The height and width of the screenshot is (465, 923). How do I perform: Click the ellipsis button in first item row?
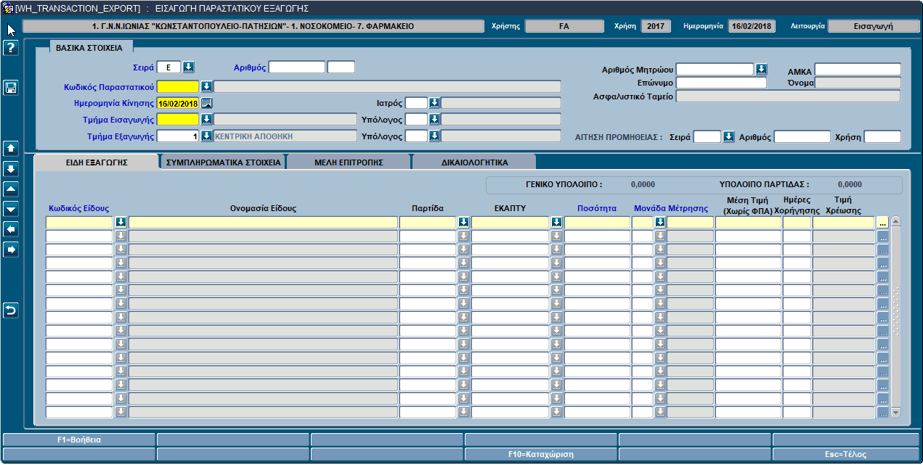tap(882, 223)
